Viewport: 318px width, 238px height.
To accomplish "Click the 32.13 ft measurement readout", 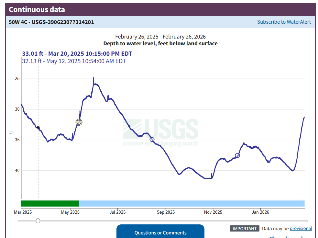I will tap(74, 61).
